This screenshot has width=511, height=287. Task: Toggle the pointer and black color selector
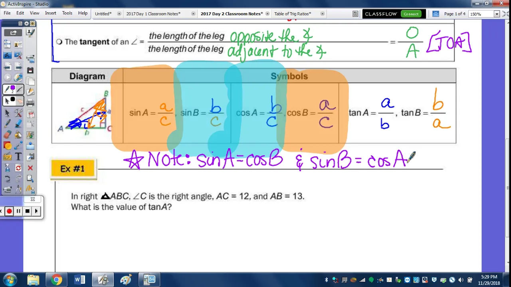(13, 100)
